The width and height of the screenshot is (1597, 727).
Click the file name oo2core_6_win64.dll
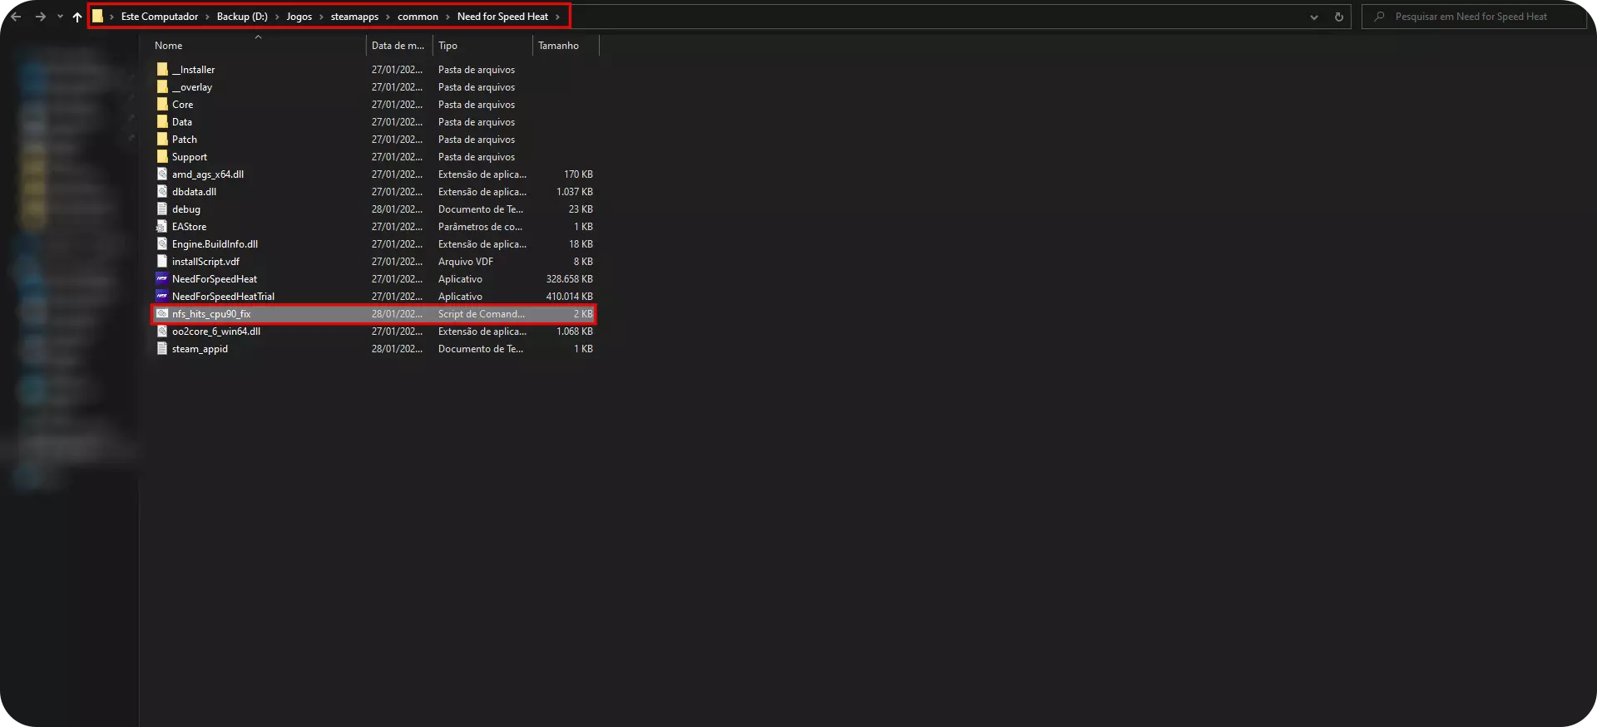pyautogui.click(x=216, y=332)
